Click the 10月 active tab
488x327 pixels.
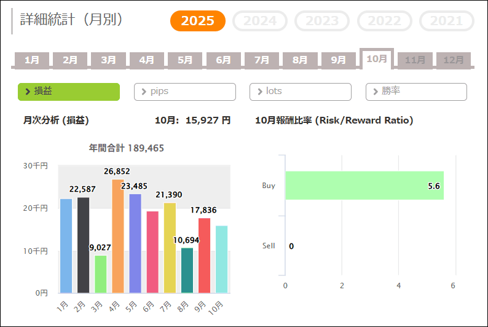coord(377,59)
